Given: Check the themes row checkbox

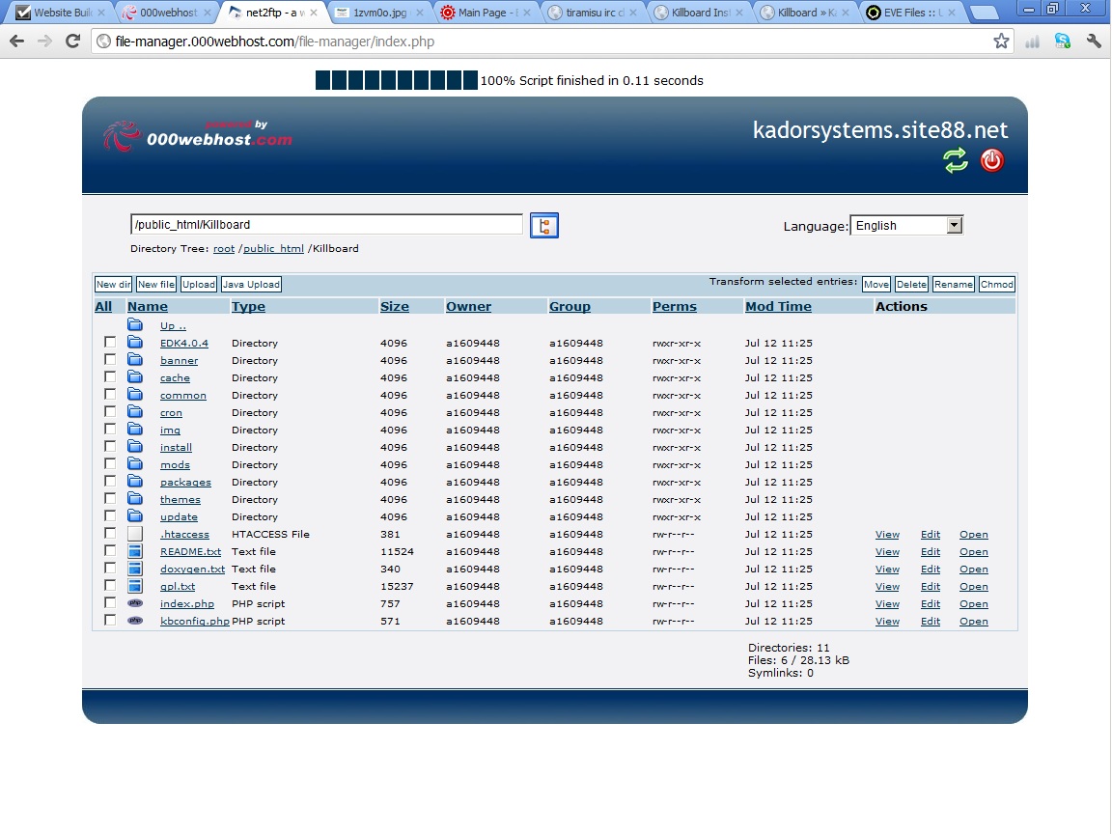Looking at the screenshot, I should 110,498.
